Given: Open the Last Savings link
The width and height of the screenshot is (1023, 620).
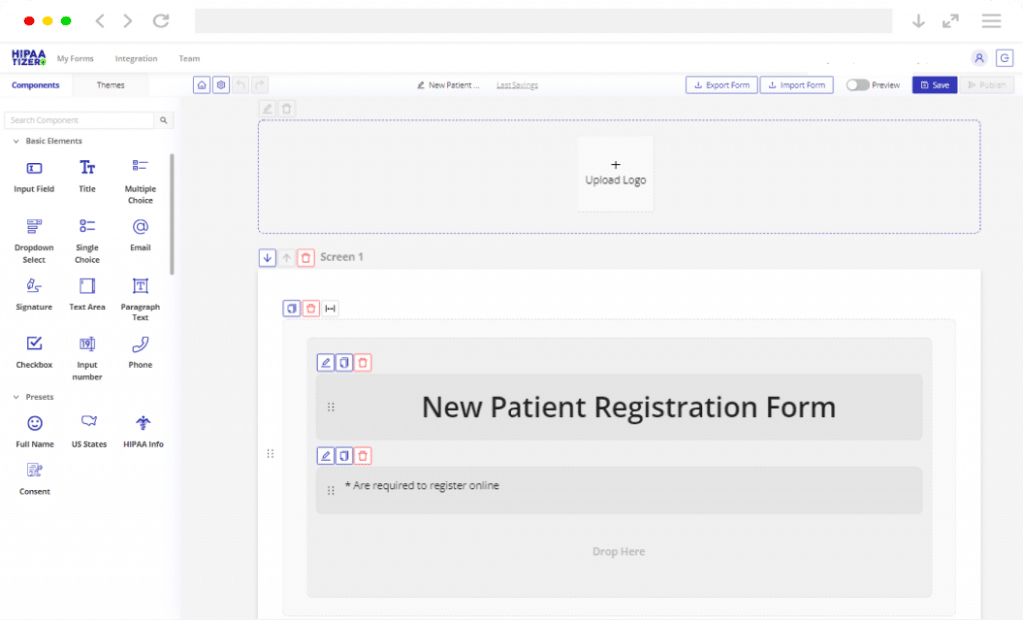Looking at the screenshot, I should coord(516,85).
